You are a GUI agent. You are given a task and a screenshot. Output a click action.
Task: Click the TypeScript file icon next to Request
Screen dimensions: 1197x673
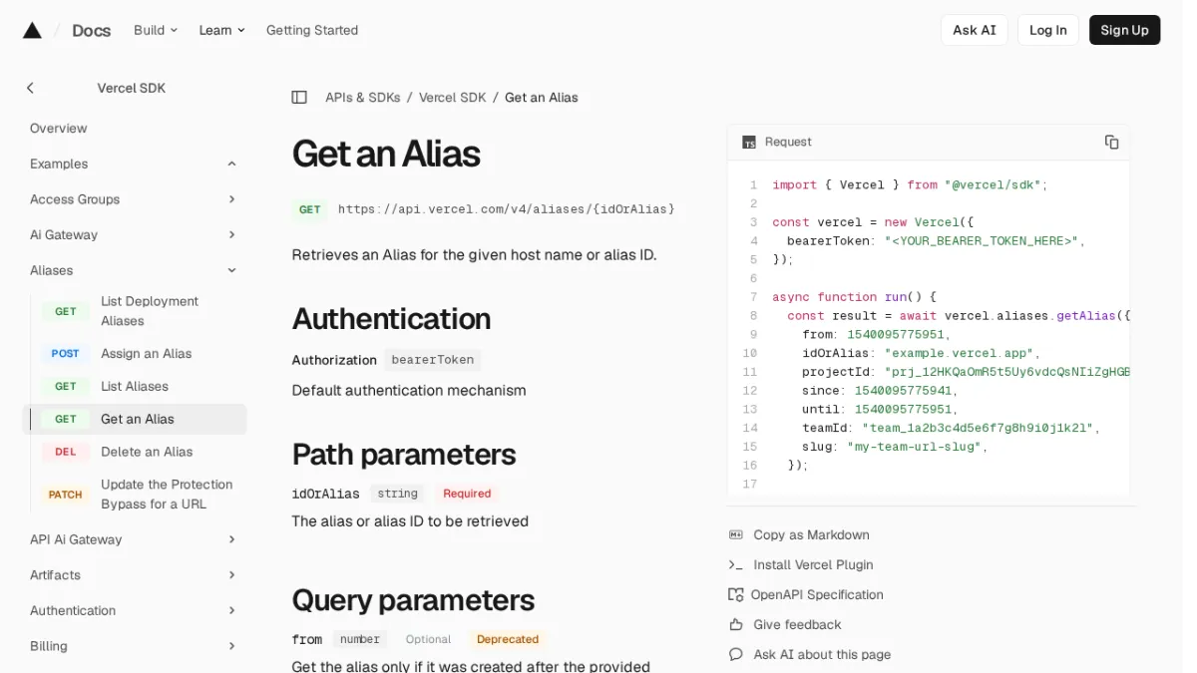[749, 143]
